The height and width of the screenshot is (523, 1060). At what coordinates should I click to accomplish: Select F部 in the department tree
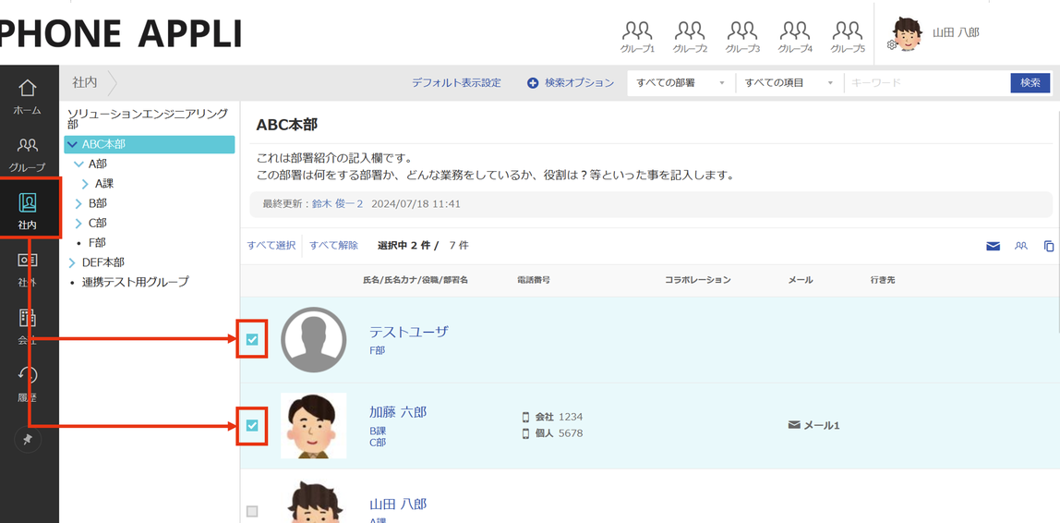[x=97, y=242]
